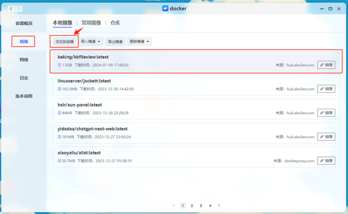Screen dimensions: 348x214
Task: Click download time 2024-01-09 17:40:33
Action: point(111,65)
